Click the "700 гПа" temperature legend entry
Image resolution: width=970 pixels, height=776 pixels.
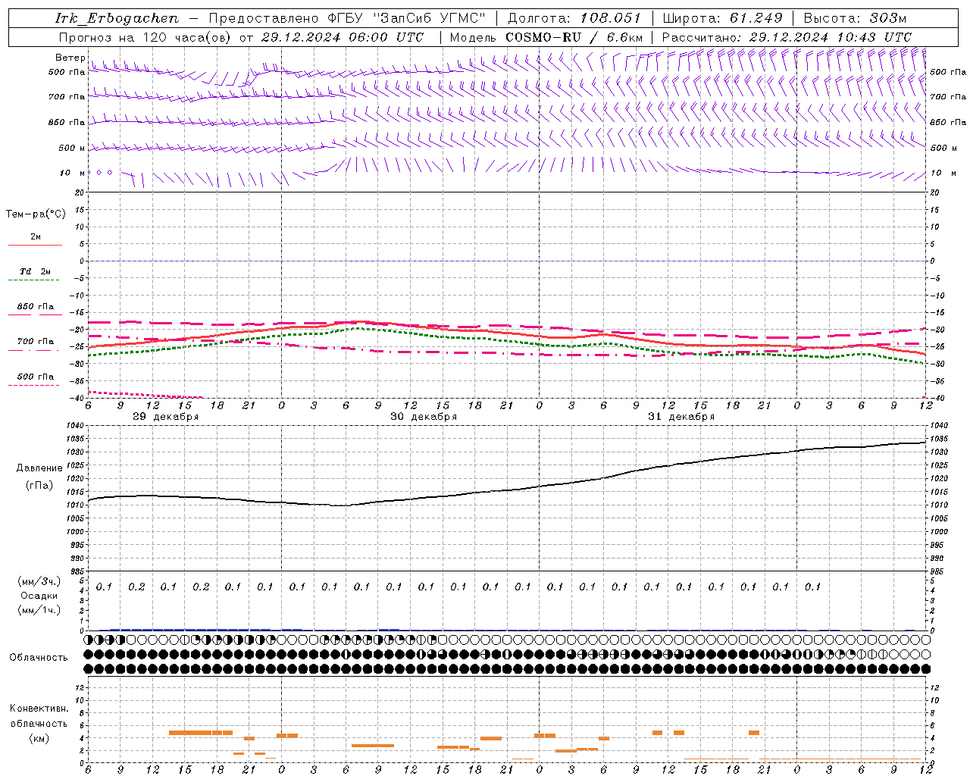[36, 342]
